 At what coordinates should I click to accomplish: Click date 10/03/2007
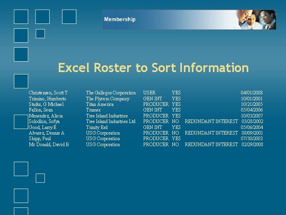pos(252,116)
